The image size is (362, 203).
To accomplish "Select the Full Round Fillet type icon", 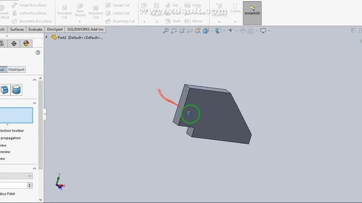I will point(16,90).
